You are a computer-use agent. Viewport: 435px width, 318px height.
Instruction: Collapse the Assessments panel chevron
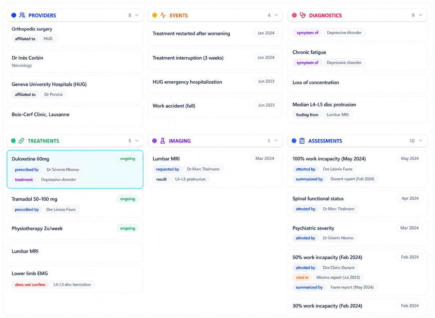[421, 141]
